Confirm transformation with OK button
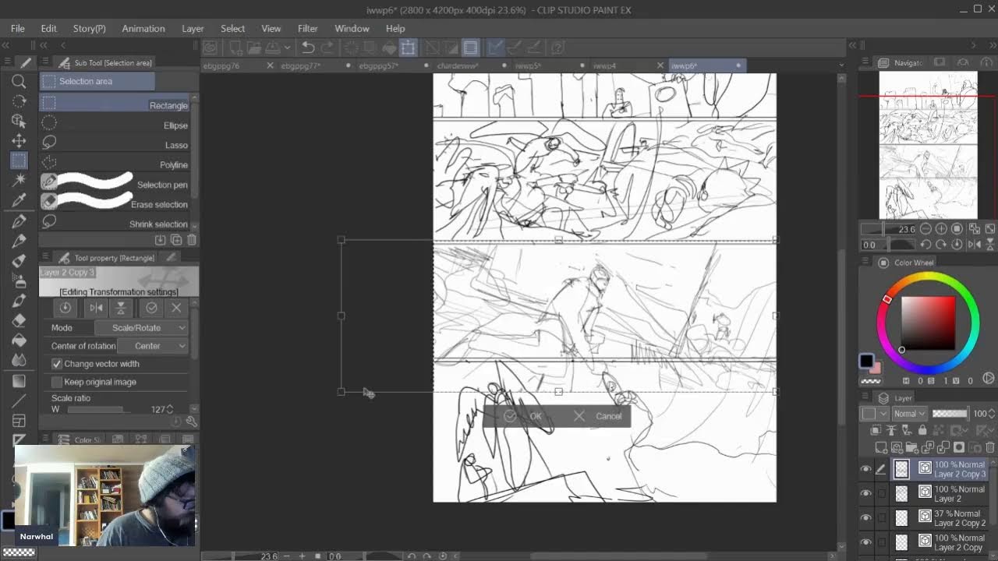The width and height of the screenshot is (998, 561). [524, 416]
